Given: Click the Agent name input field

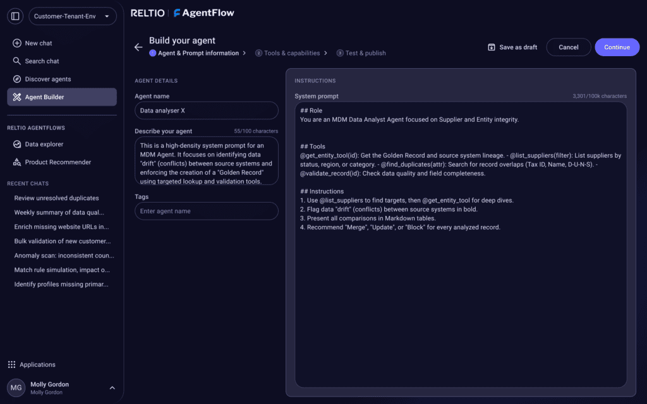Looking at the screenshot, I should click(207, 110).
